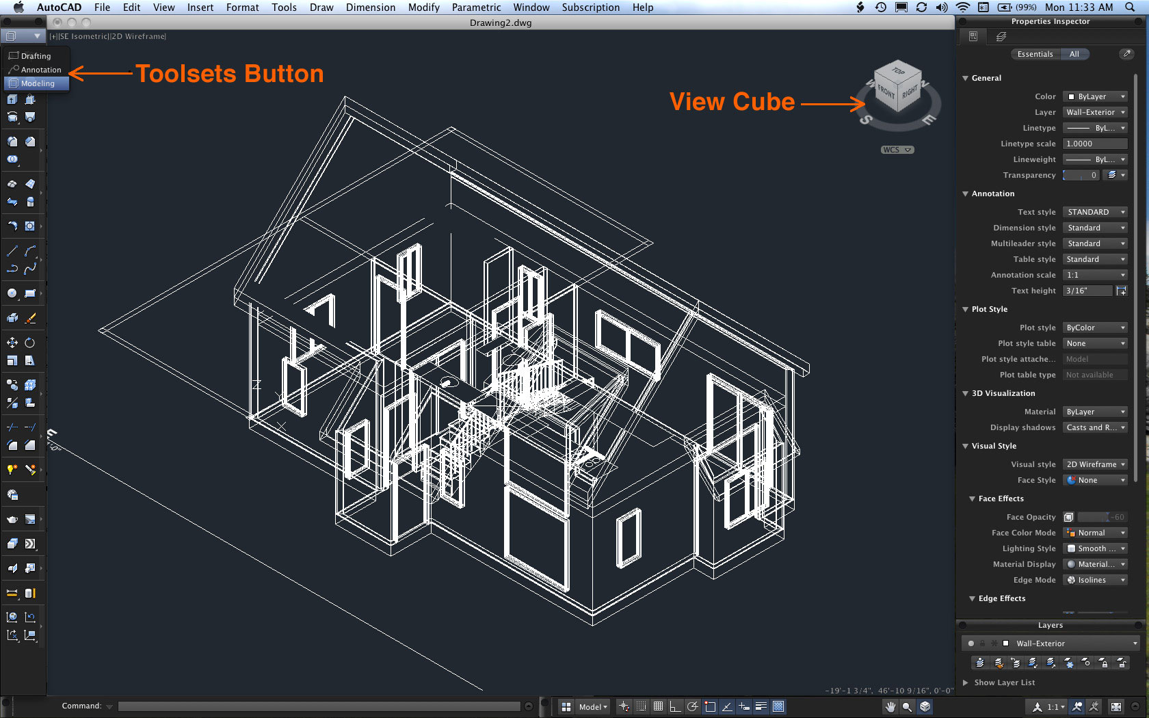
Task: Select Modeling in the Toolsets list
Action: (34, 83)
